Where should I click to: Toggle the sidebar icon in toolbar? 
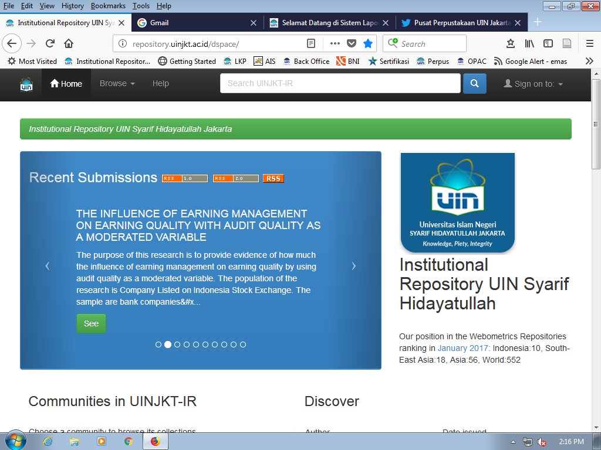(x=548, y=43)
